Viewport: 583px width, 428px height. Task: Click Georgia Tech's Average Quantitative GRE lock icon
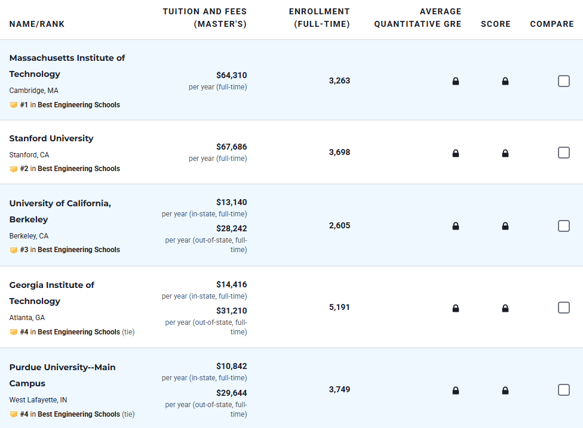pos(456,308)
